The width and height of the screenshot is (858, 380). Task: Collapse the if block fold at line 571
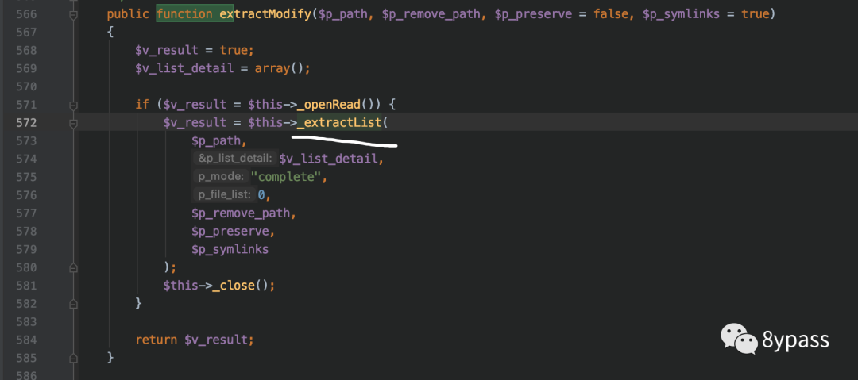[x=73, y=106]
